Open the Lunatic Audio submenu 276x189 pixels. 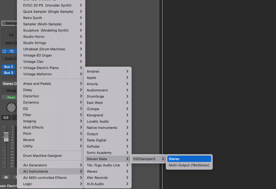[108, 121]
